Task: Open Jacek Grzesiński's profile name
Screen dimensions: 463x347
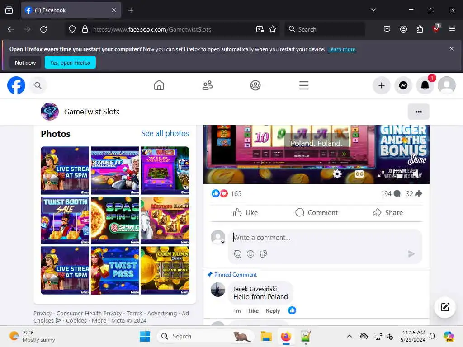Action: (x=255, y=289)
